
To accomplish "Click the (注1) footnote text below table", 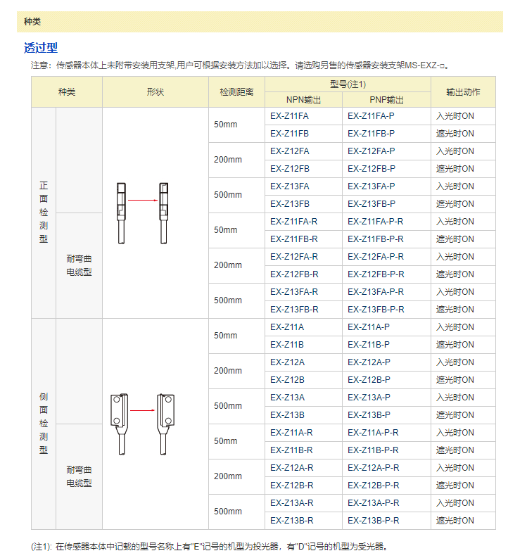I will point(209,547).
